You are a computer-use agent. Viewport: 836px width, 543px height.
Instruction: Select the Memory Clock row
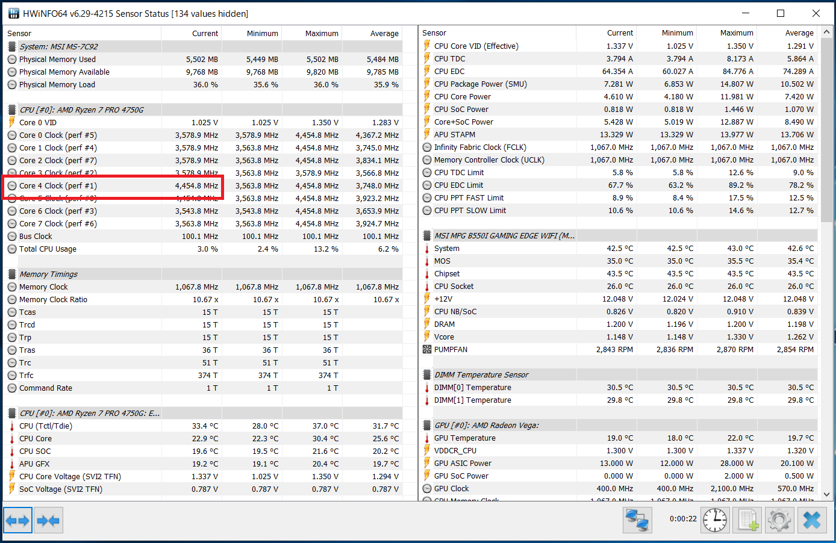tap(203, 287)
